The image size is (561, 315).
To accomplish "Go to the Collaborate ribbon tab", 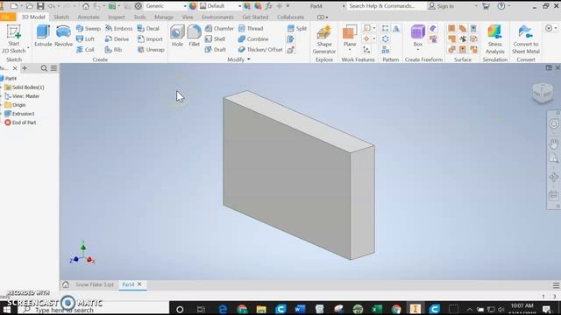I will coord(290,17).
